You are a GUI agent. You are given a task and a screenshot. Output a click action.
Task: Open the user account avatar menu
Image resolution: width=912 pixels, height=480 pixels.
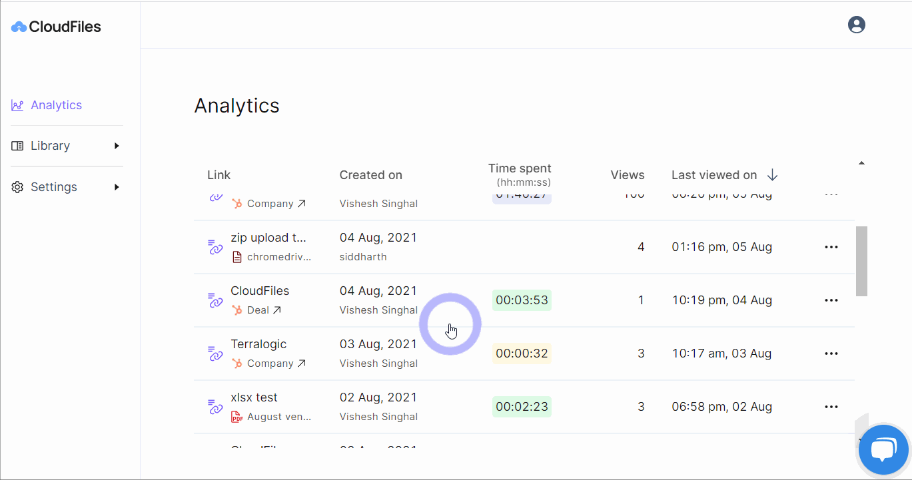click(x=856, y=25)
